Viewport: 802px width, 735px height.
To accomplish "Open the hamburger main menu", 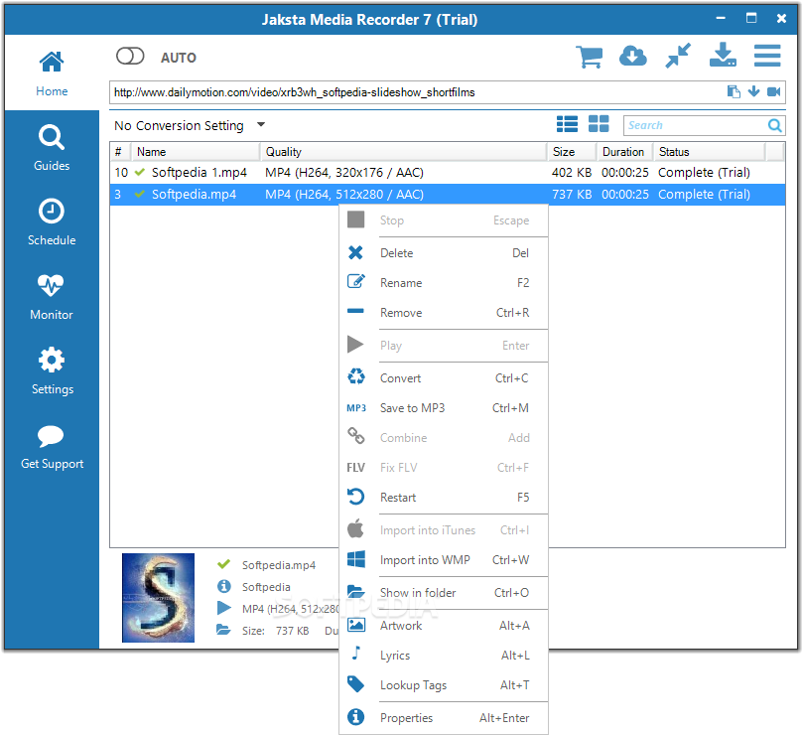I will coord(766,56).
